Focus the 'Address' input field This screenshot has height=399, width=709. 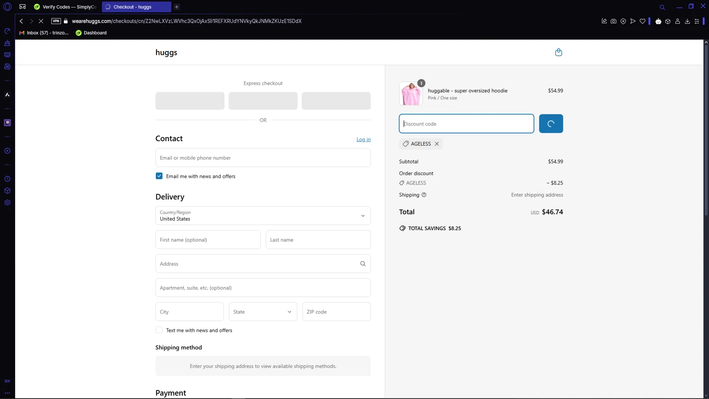click(x=263, y=264)
